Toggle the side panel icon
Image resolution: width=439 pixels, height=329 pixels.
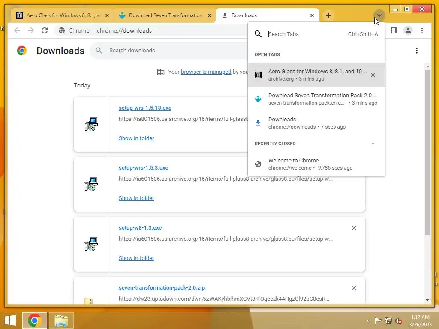point(394,30)
